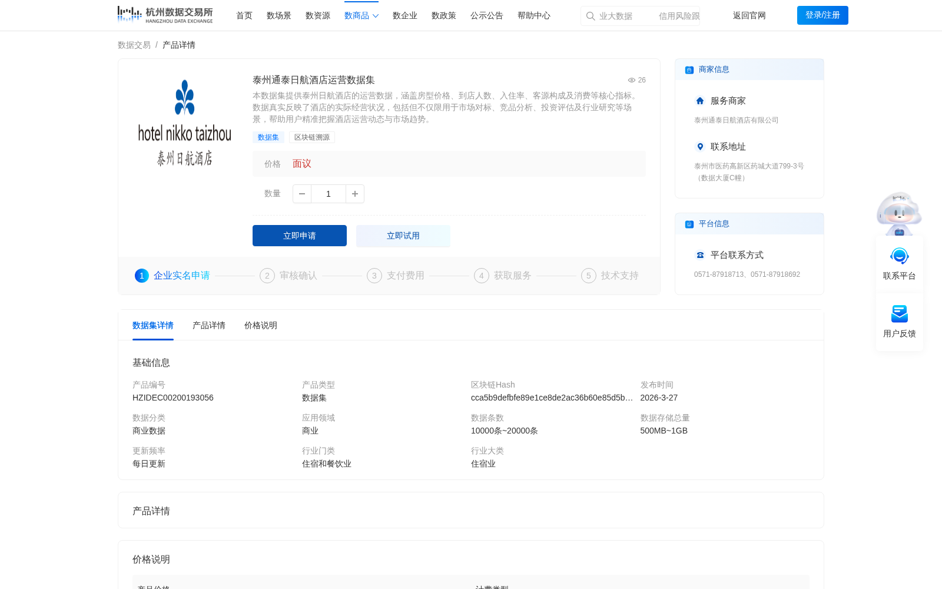Open the 数场景 menu item
Screen dimensions: 942x589
(x=279, y=16)
